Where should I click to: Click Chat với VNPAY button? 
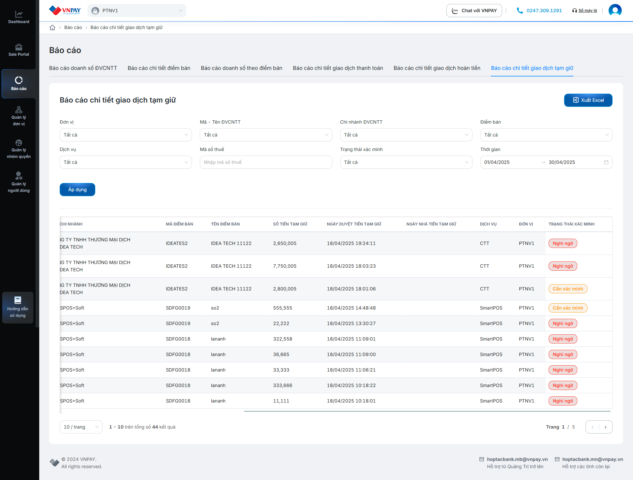point(474,11)
